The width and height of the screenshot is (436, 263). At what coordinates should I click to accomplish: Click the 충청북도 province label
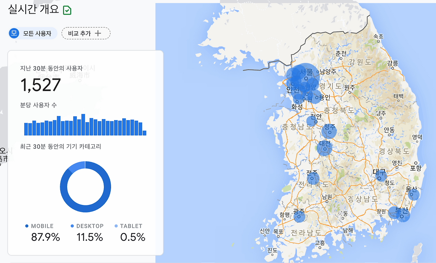[x=339, y=111]
